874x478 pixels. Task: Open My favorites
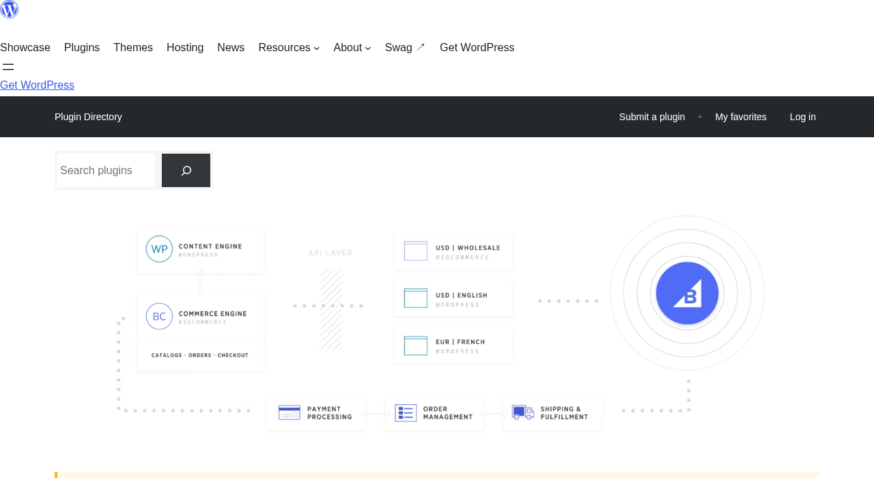click(741, 117)
